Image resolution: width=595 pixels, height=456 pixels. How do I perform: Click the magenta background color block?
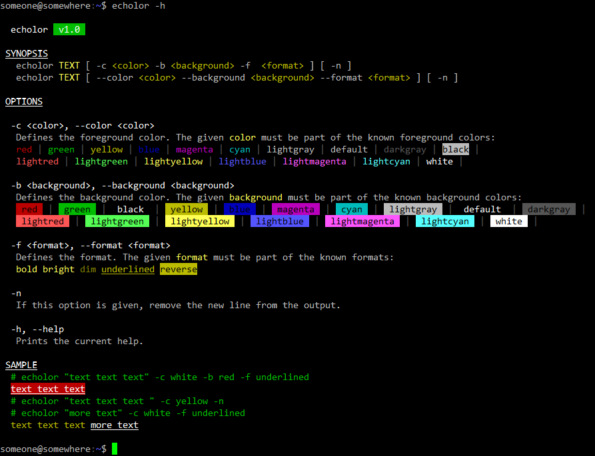click(x=296, y=209)
